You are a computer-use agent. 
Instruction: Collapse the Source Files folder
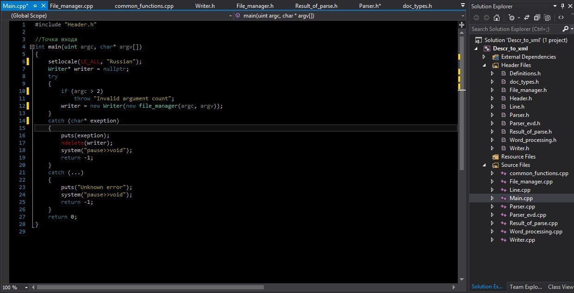484,165
